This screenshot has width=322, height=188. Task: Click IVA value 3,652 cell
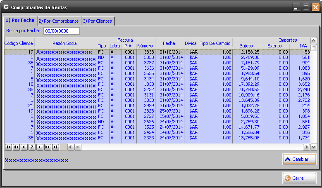pyautogui.click(x=300, y=84)
